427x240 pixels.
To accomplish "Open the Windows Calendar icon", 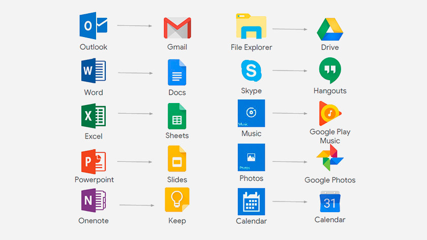I will (251, 201).
